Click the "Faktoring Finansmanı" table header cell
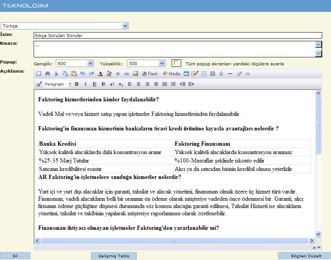331x260 pixels. tap(242, 144)
